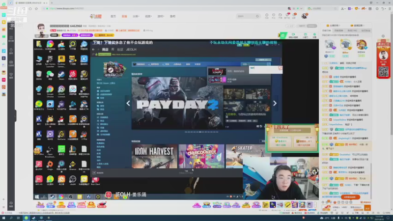Viewport: 393px width, 221px height.
Task: Open the user avatar in header
Action: coord(304,16)
